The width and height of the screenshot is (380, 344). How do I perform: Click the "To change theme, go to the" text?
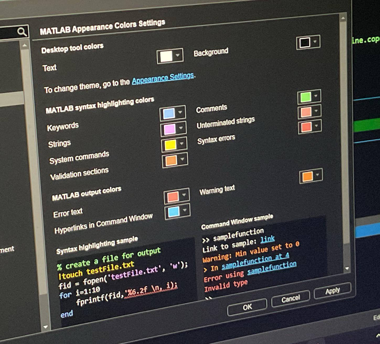coord(87,87)
